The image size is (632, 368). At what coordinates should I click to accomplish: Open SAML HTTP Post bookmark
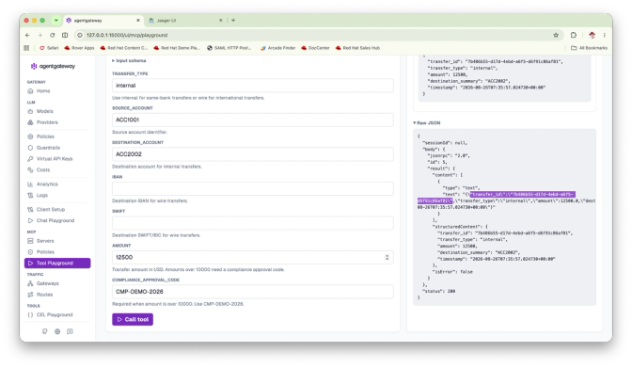pos(229,48)
